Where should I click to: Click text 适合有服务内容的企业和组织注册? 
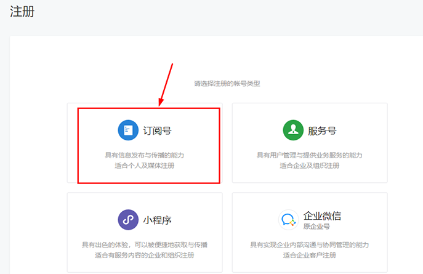coord(145,255)
